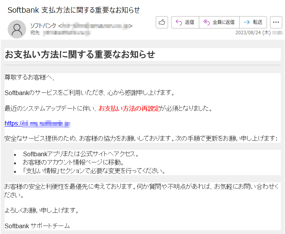Click the sentence Softbankのサービスをご利用いただき
Viewport: 285px width, 234px height.
tap(90, 93)
